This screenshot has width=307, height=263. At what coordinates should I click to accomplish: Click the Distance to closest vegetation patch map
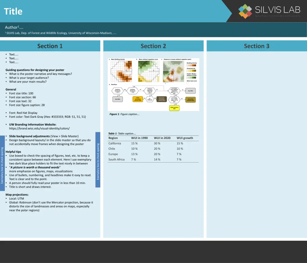point(173,71)
